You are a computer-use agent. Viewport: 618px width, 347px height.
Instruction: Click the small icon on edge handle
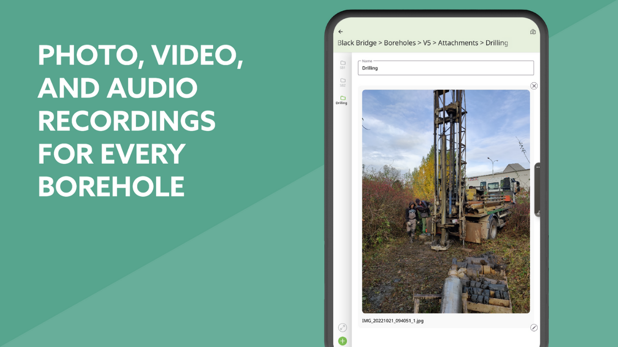click(x=538, y=213)
